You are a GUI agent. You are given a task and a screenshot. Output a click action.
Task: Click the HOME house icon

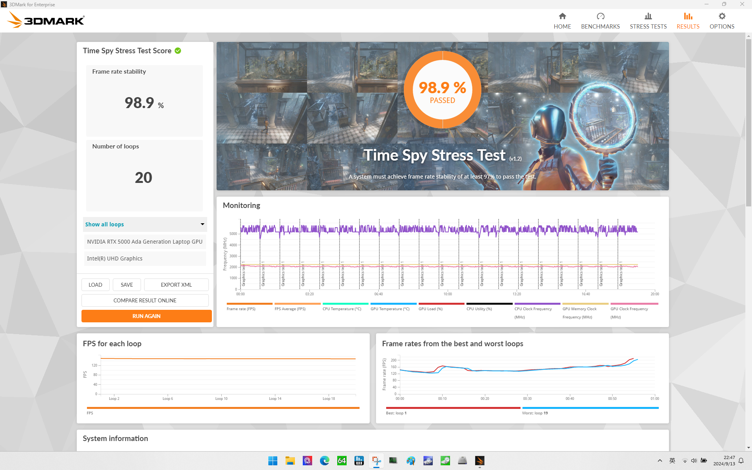(x=562, y=16)
